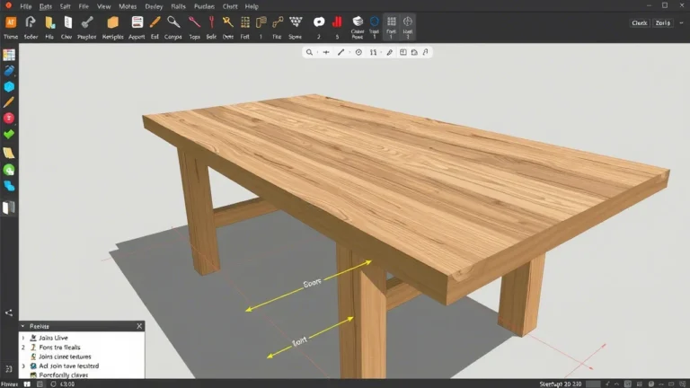Click the yellow 'Hla' file icon

tap(49, 22)
